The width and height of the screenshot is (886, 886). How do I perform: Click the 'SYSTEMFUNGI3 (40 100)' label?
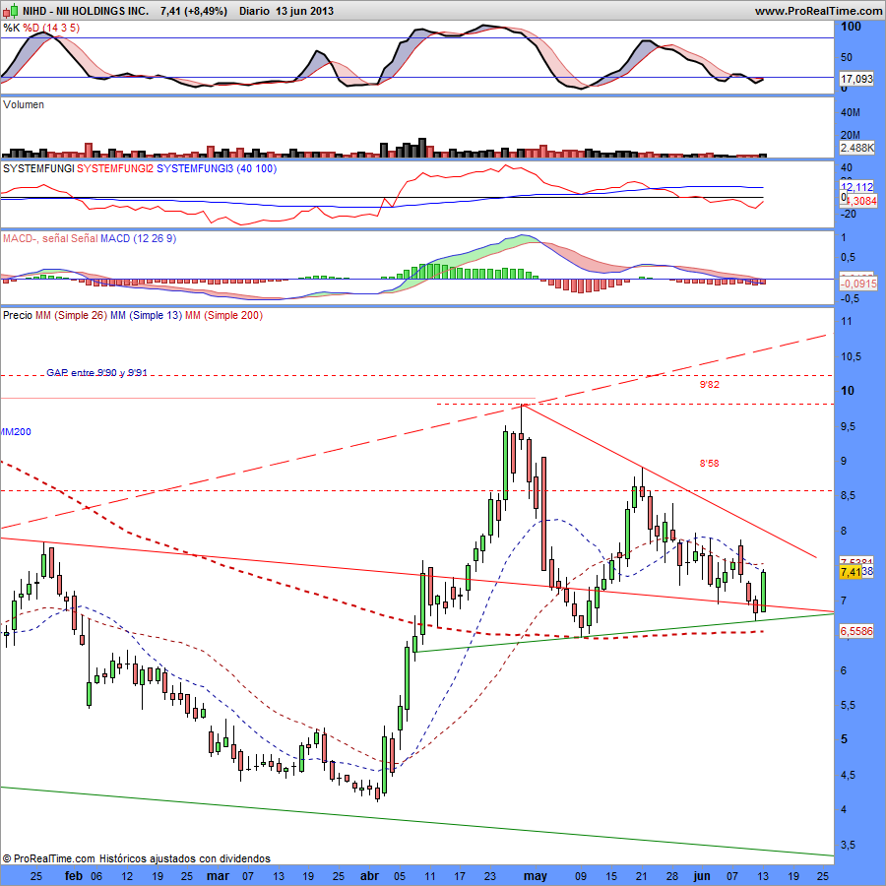point(217,168)
